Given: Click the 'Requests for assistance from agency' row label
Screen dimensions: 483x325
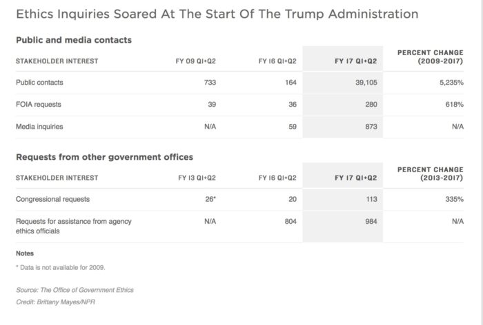Looking at the screenshot, I should coord(74,221).
